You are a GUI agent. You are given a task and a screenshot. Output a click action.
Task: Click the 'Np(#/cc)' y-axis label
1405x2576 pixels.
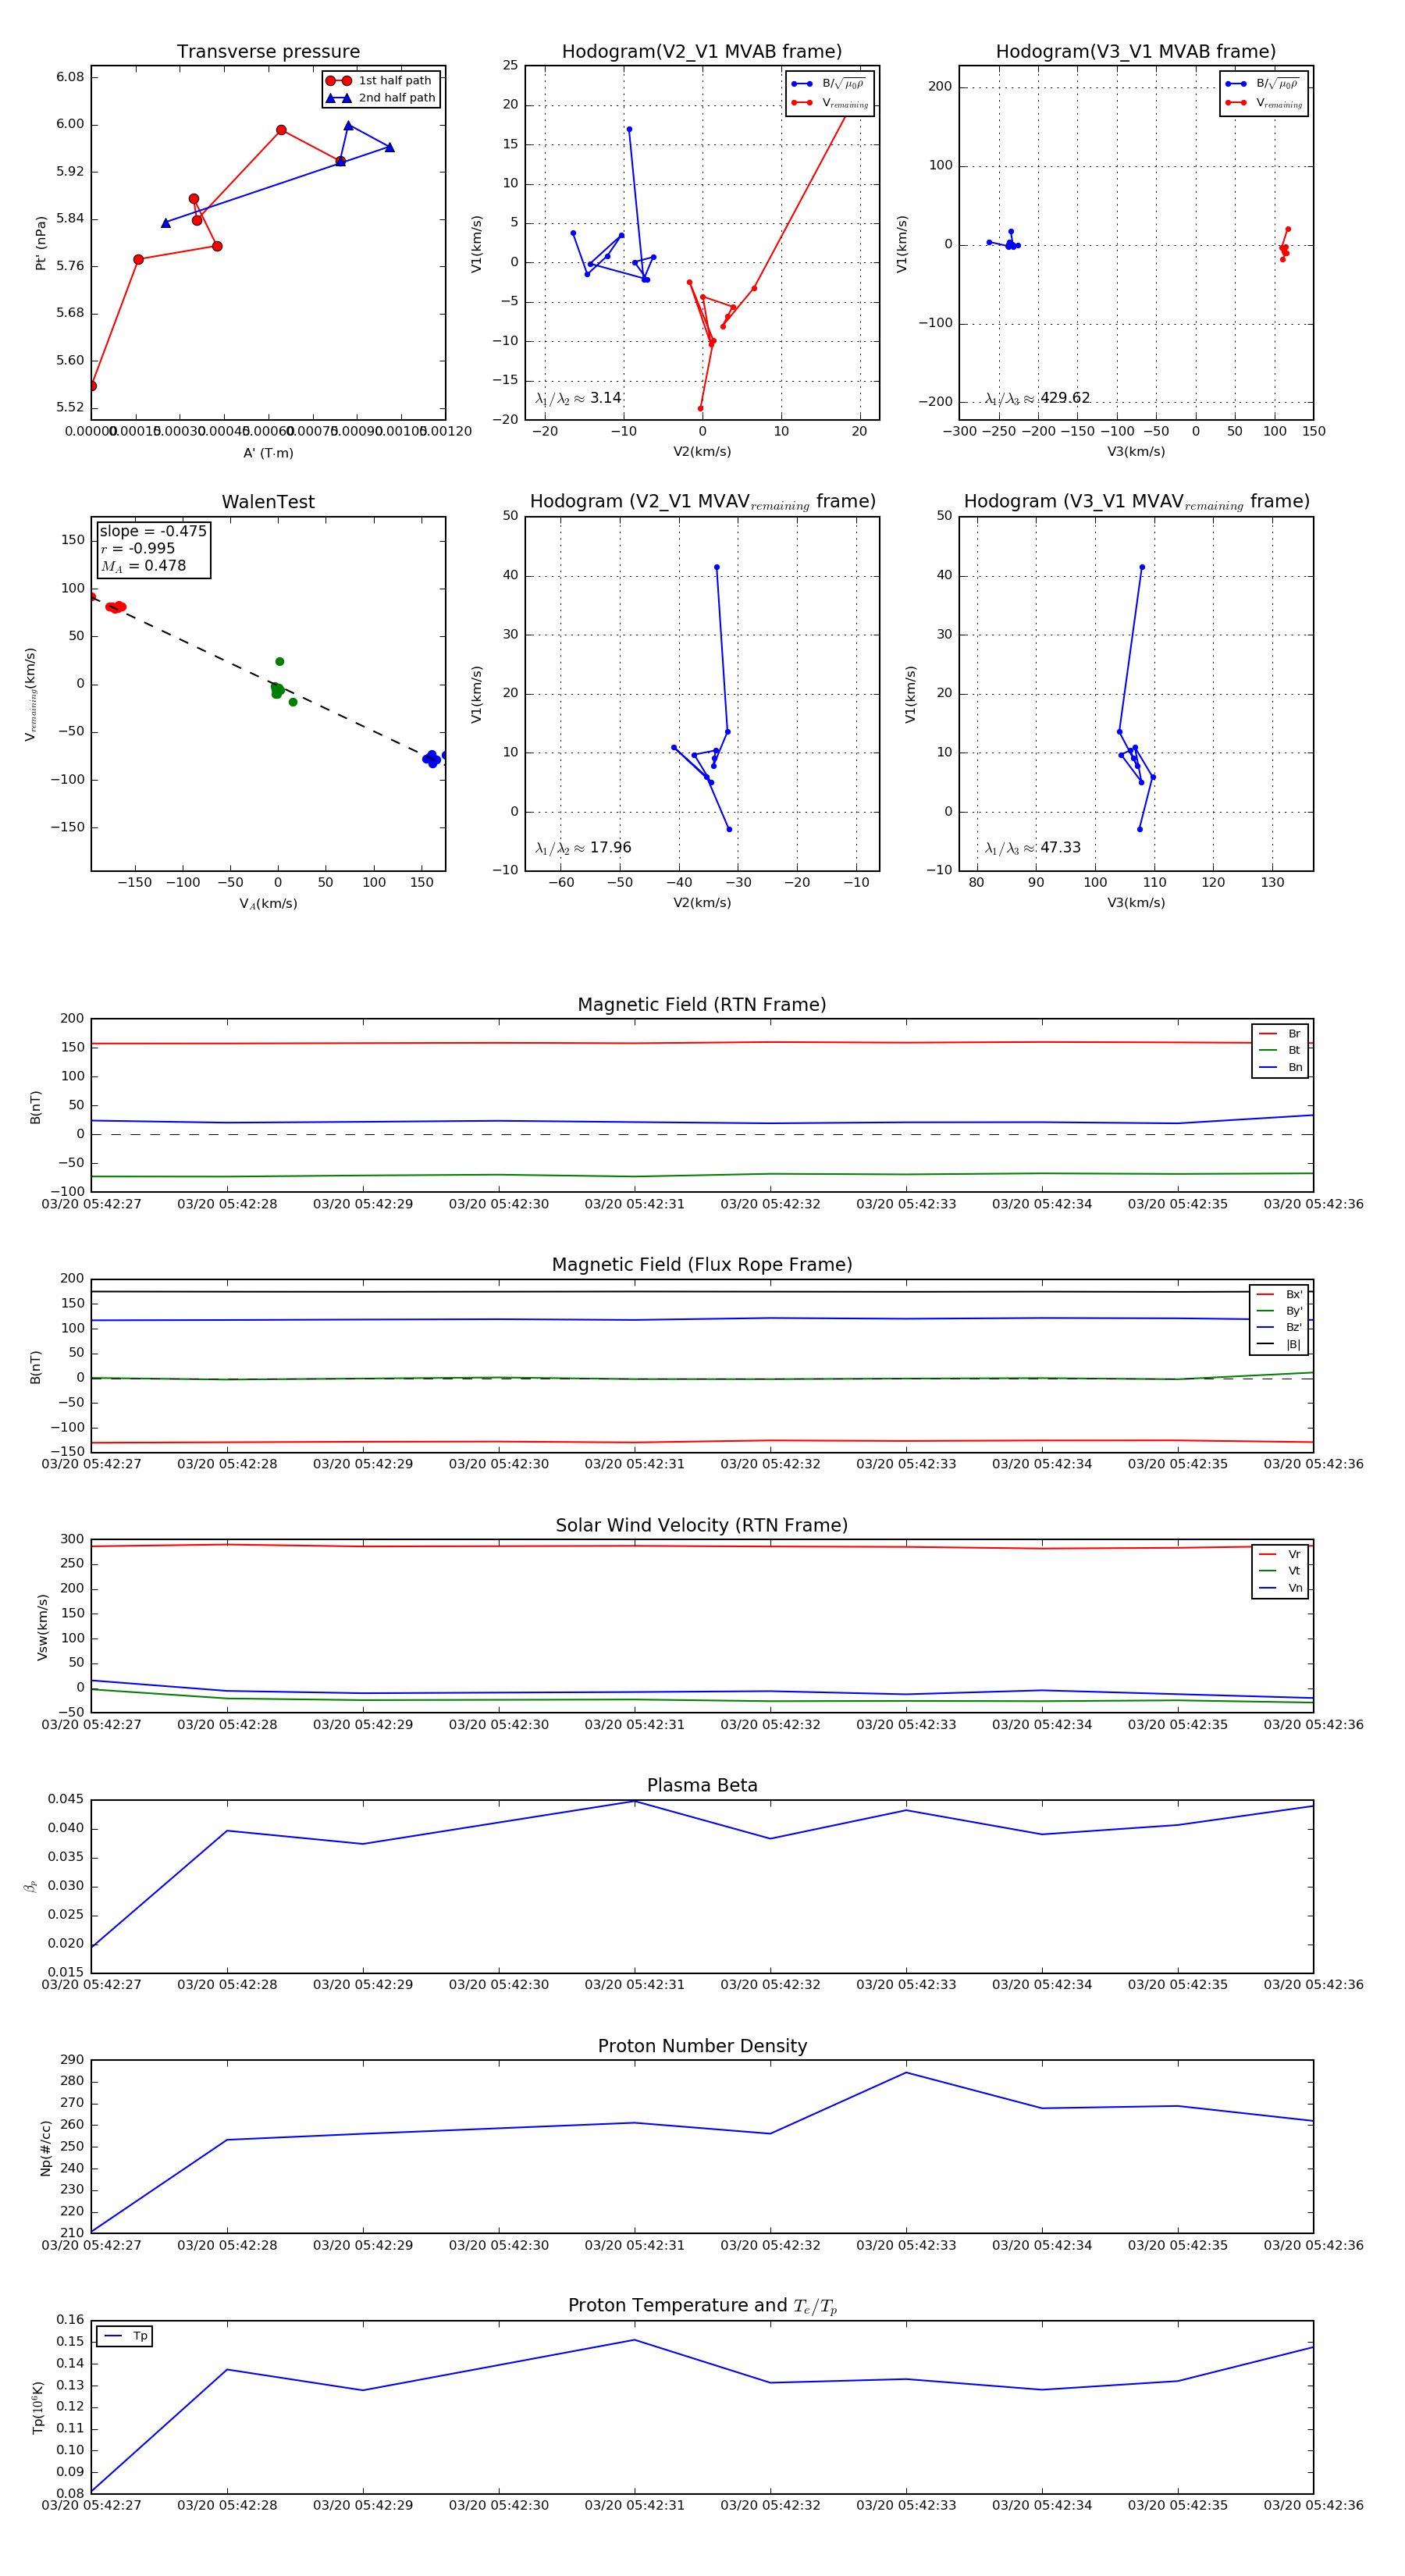45,2148
